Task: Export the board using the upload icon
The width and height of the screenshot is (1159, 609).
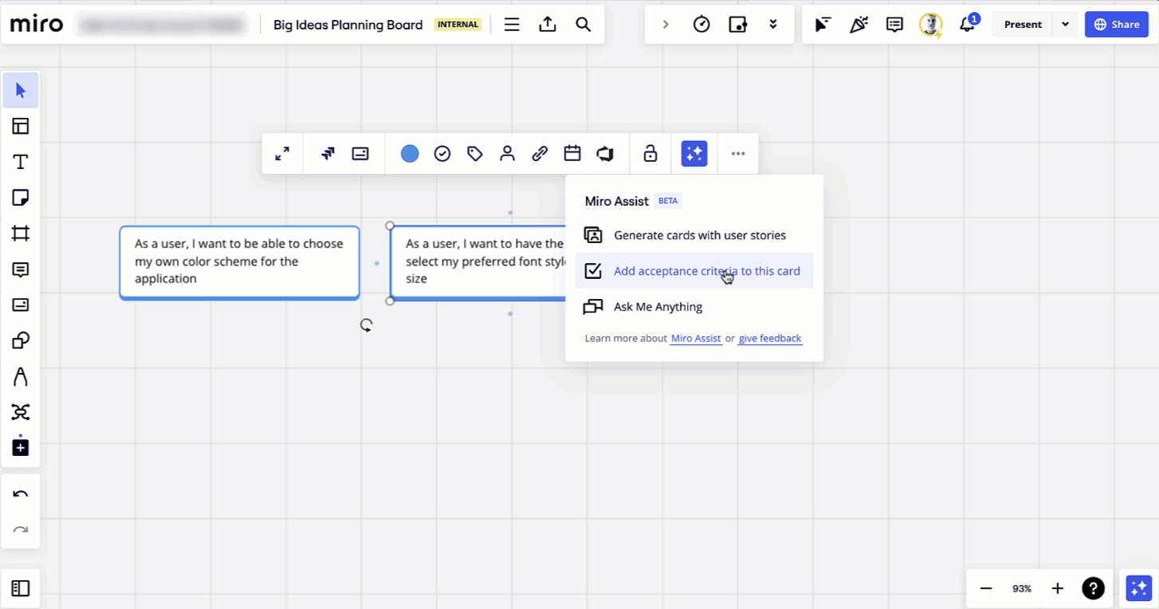Action: [548, 25]
